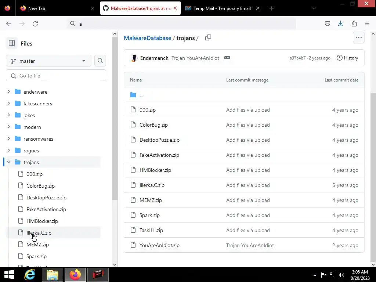
Task: Click the file tree search magnifier button
Action: coord(100,61)
